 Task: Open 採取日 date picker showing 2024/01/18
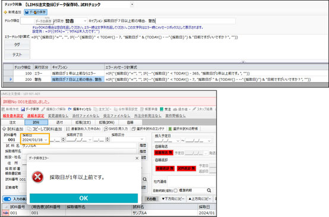pos(46,140)
